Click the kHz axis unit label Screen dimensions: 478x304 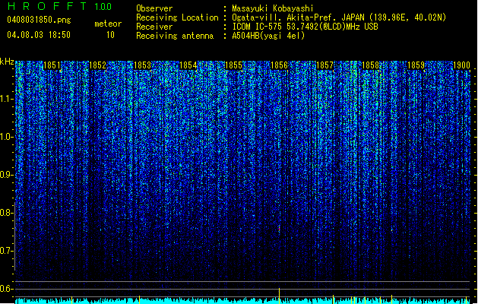click(7, 62)
